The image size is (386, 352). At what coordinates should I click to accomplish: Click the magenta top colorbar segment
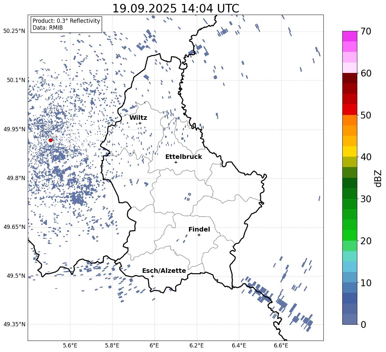pyautogui.click(x=349, y=36)
